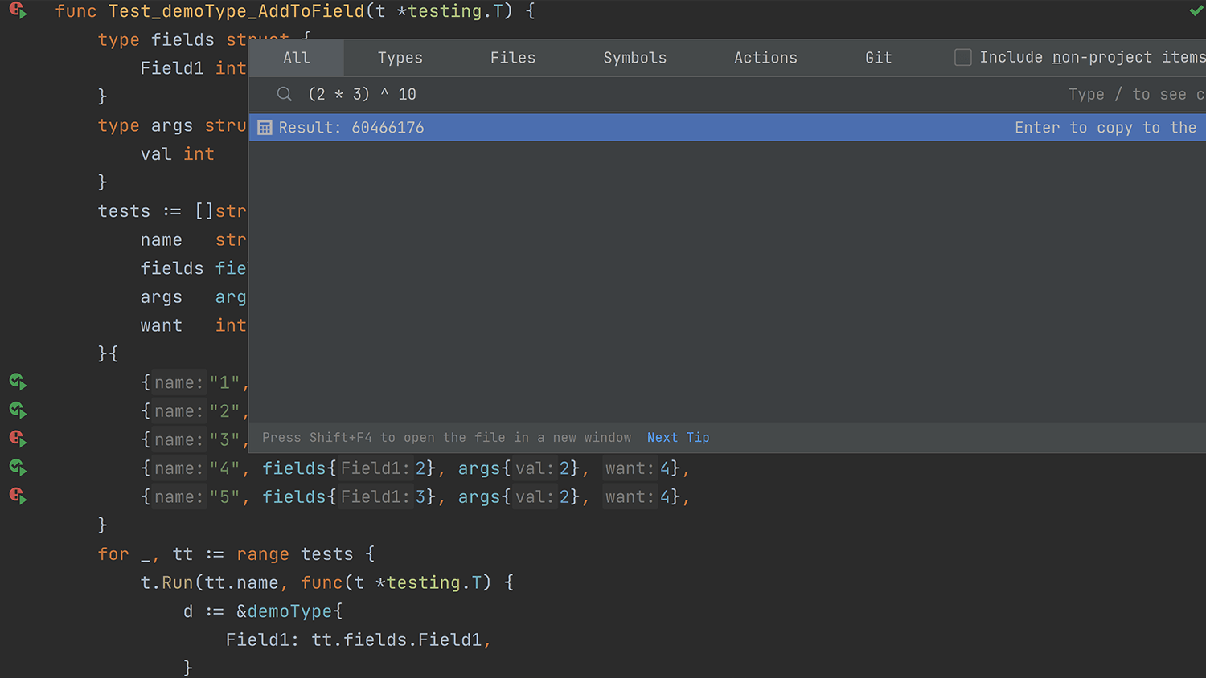Click the "val int" struct field line
This screenshot has width=1206, height=678.
pos(178,154)
